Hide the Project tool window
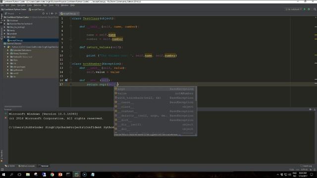The width and height of the screenshot is (317, 178). click(x=56, y=13)
